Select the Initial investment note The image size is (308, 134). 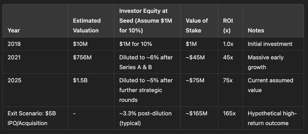point(270,44)
